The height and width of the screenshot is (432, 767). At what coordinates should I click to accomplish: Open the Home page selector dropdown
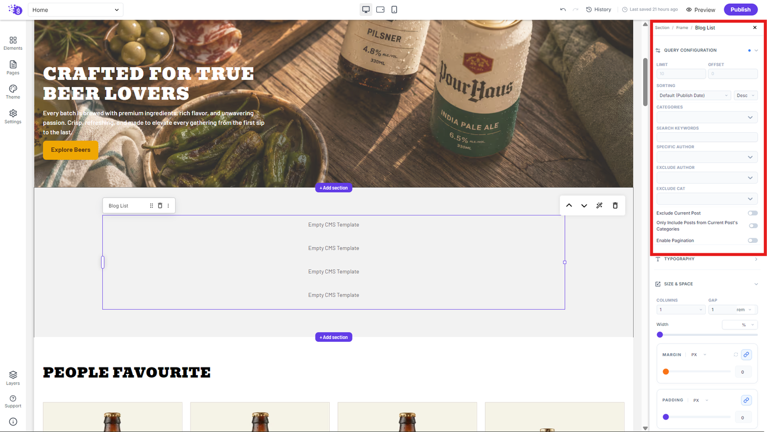click(x=76, y=10)
